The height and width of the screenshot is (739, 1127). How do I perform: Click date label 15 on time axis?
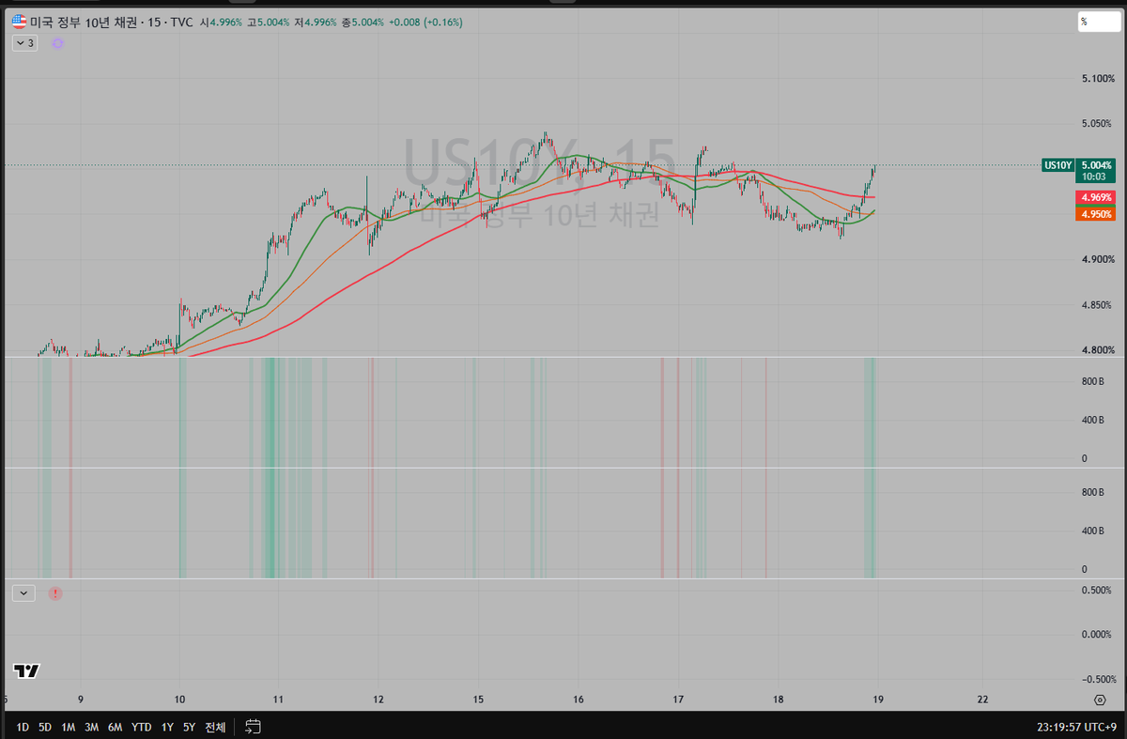pyautogui.click(x=478, y=700)
